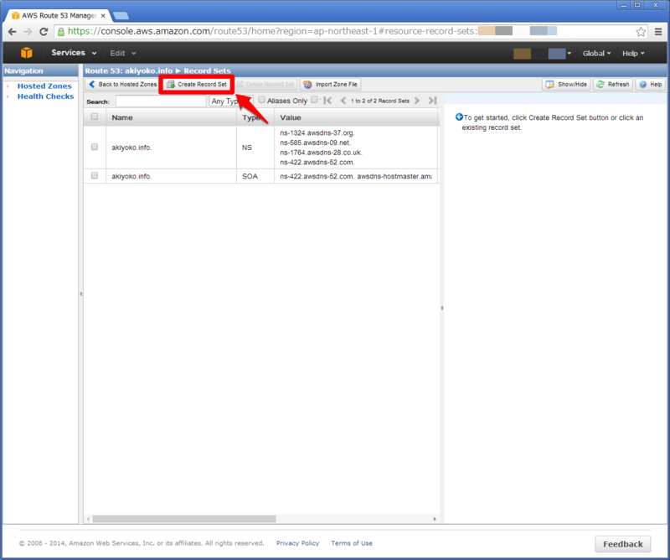Enable the Aliases Only checkbox
Screen dimensions: 670x560
[x=261, y=100]
